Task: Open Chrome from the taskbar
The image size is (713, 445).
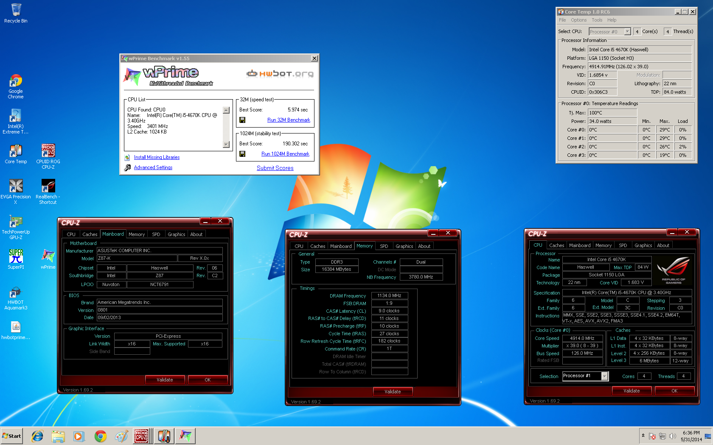Action: pos(100,436)
